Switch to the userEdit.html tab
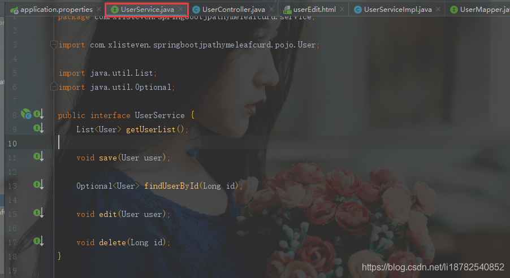The width and height of the screenshot is (510, 278). (x=314, y=10)
